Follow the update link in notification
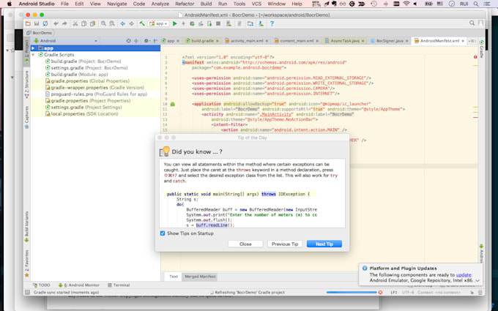 [464, 275]
